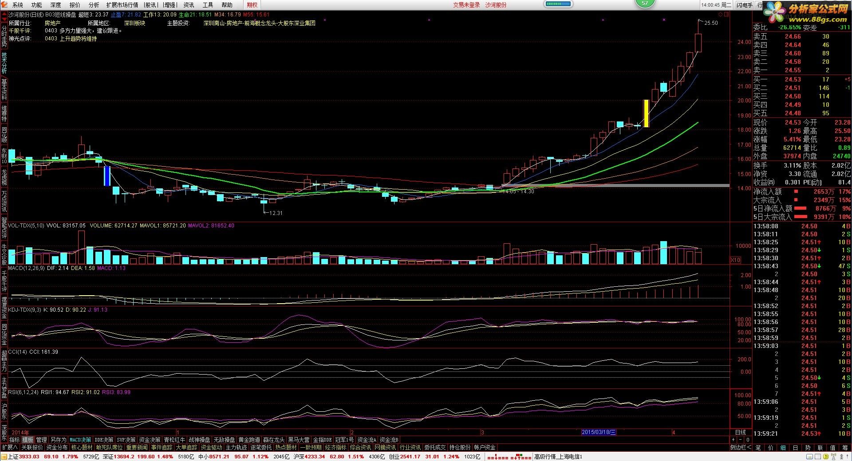The height and width of the screenshot is (461, 852).
Task: Select the 笔 tab in side panel
Action: coord(758,448)
